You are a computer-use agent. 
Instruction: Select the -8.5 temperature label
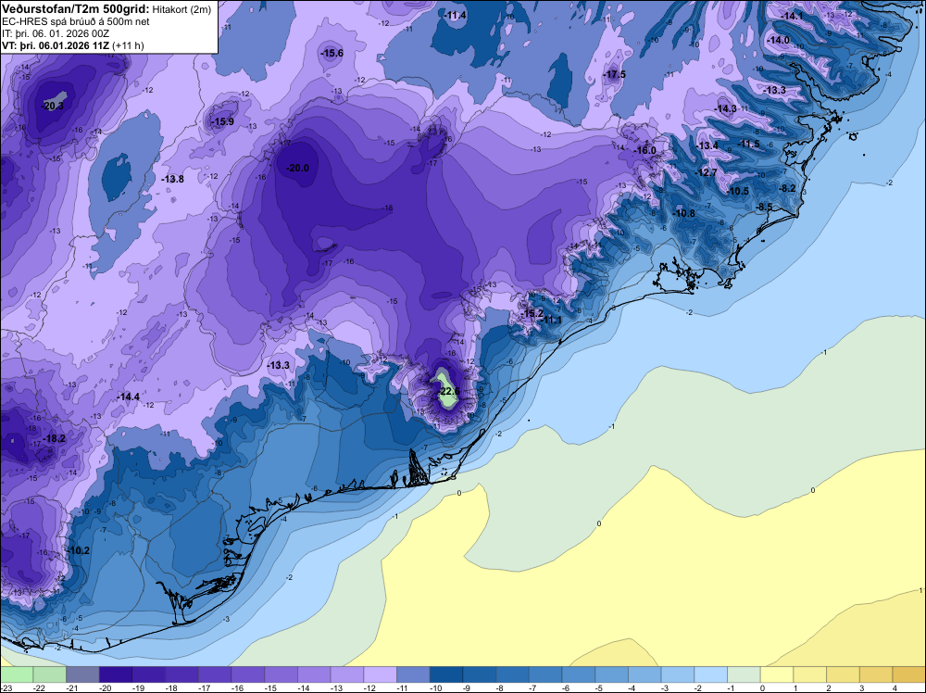[764, 207]
